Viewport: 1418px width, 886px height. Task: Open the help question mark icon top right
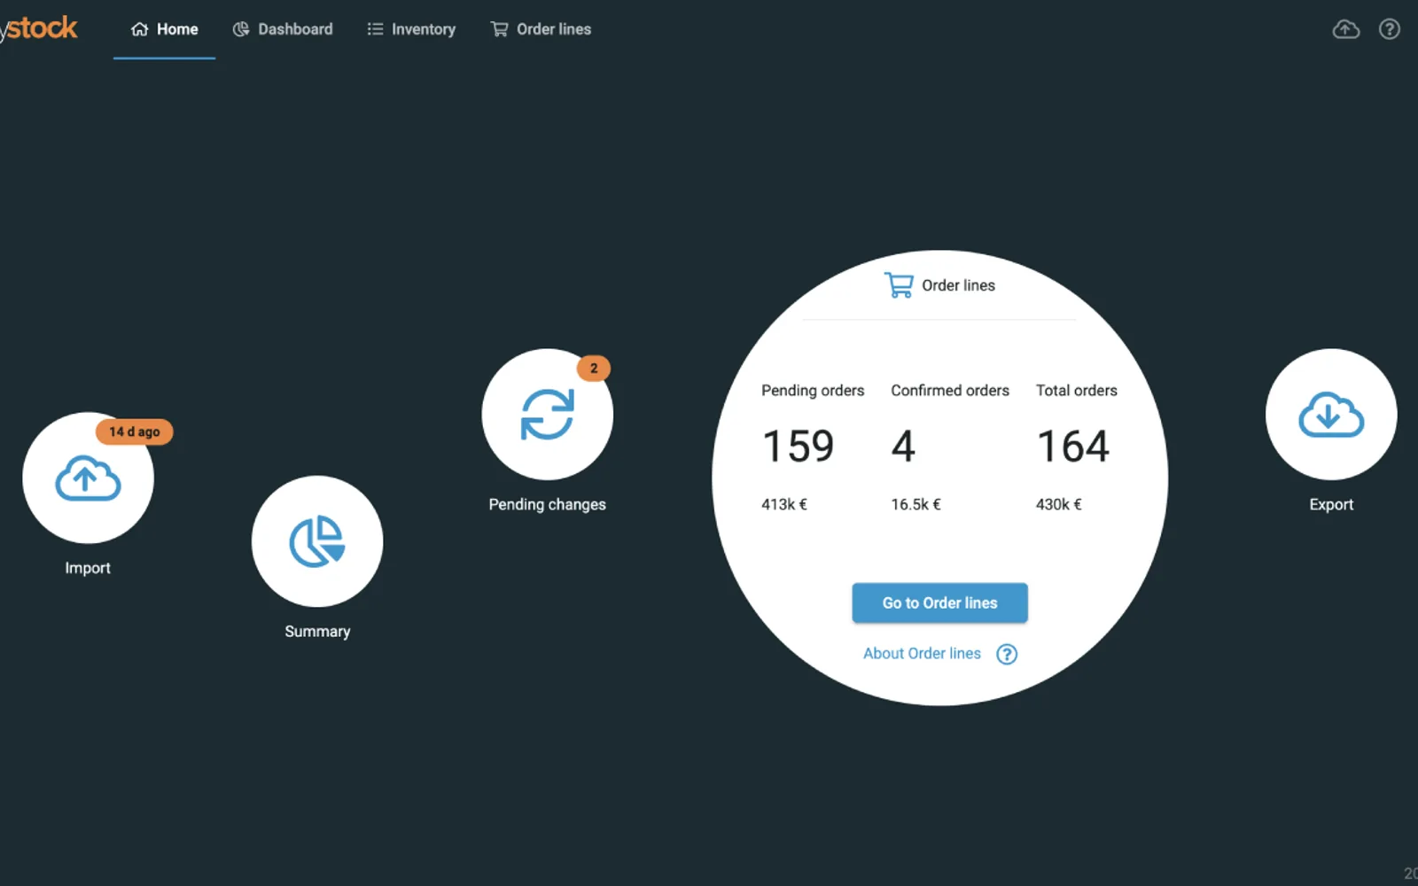[1389, 29]
